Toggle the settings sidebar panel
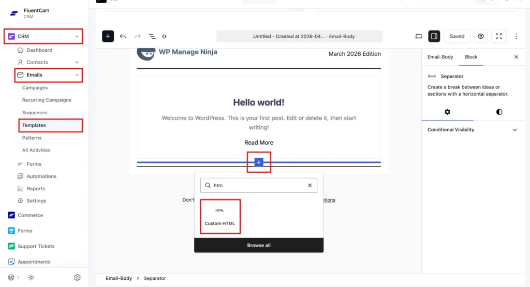The width and height of the screenshot is (530, 287). click(x=434, y=36)
